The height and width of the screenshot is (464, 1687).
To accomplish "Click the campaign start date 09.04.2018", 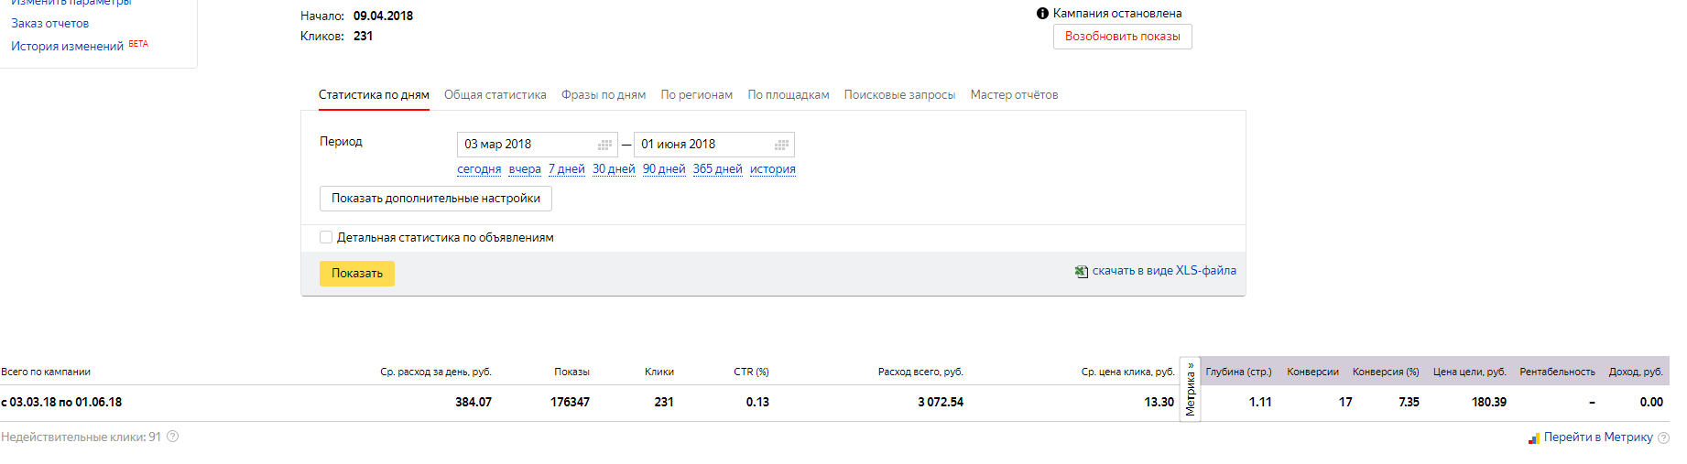I will pyautogui.click(x=383, y=16).
